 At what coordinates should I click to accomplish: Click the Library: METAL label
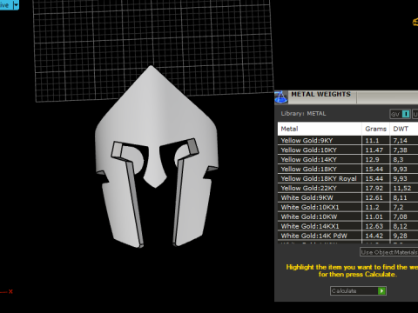point(303,114)
